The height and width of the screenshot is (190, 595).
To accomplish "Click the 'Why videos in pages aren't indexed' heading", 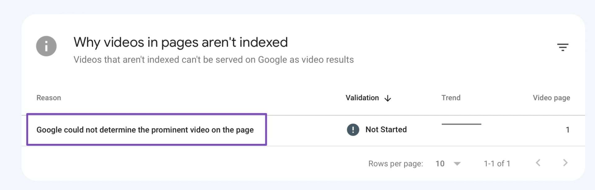I will click(180, 42).
